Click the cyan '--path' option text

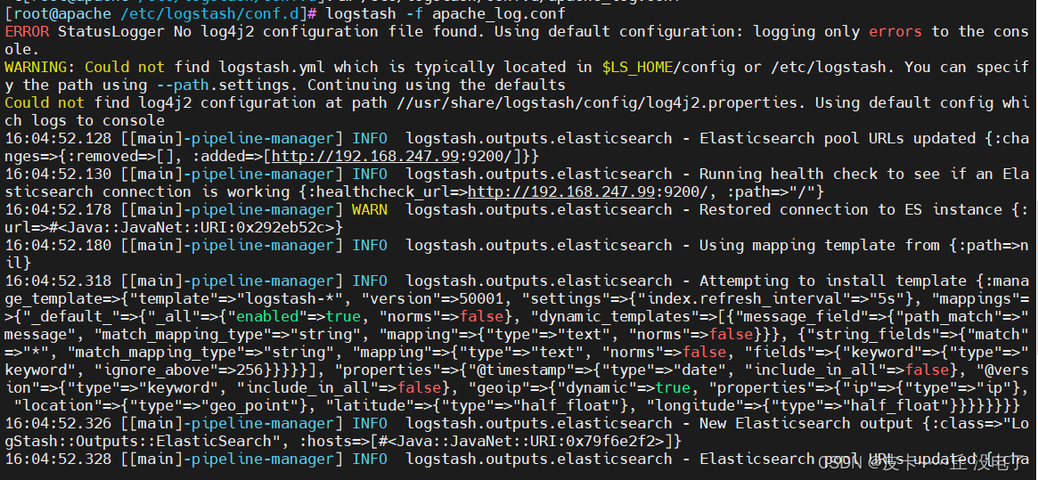point(183,85)
